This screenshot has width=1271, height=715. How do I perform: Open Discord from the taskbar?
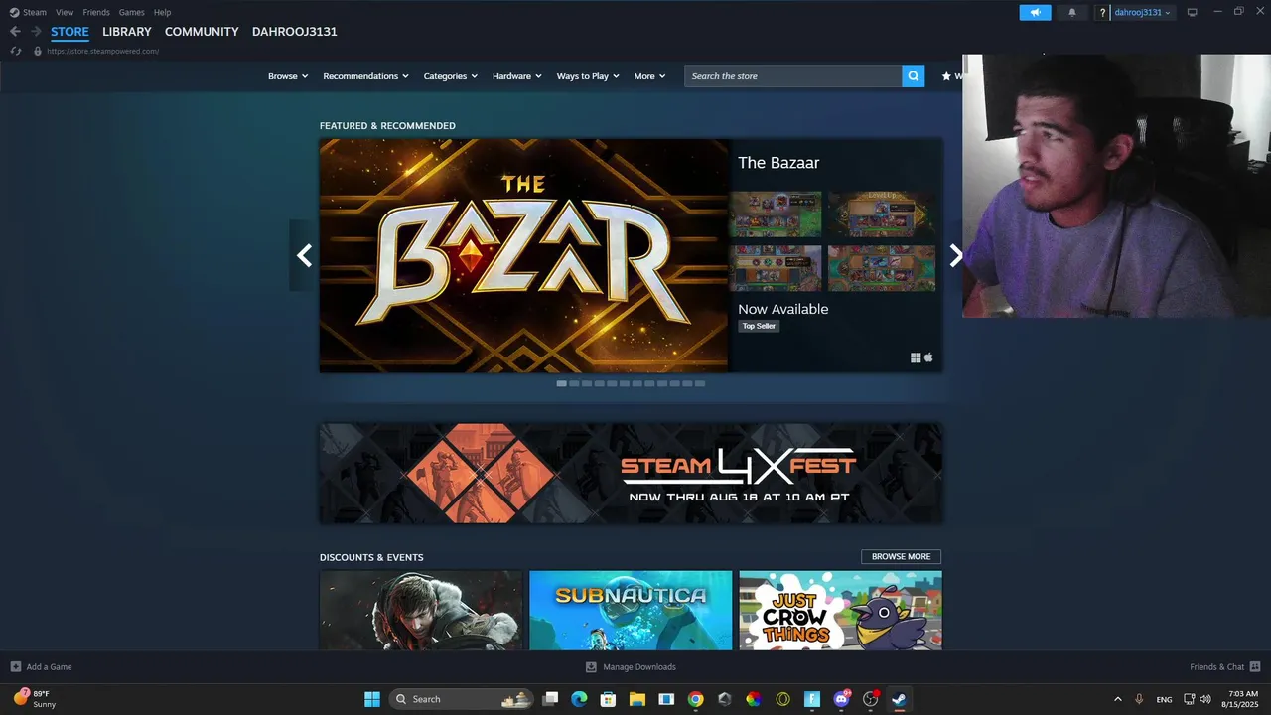pyautogui.click(x=841, y=699)
